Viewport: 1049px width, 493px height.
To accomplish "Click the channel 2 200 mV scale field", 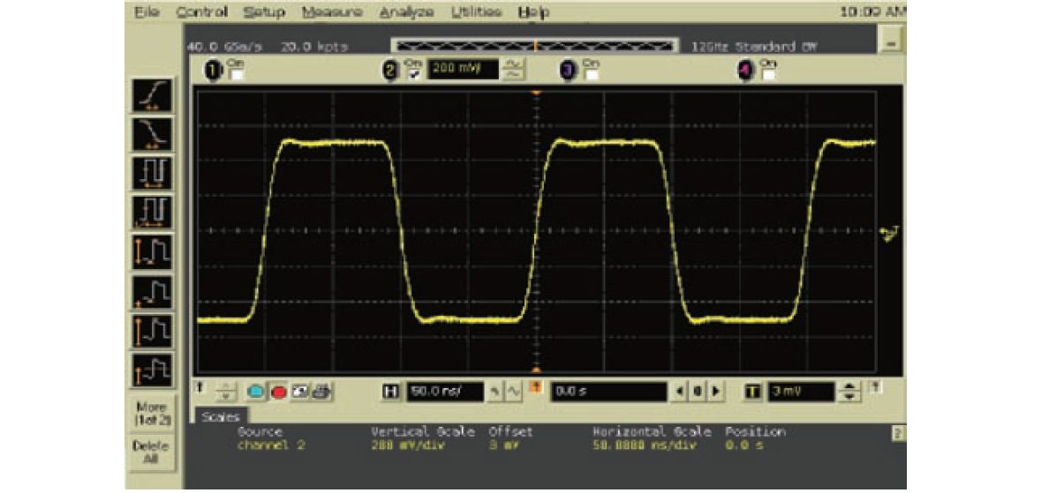I will click(x=463, y=70).
